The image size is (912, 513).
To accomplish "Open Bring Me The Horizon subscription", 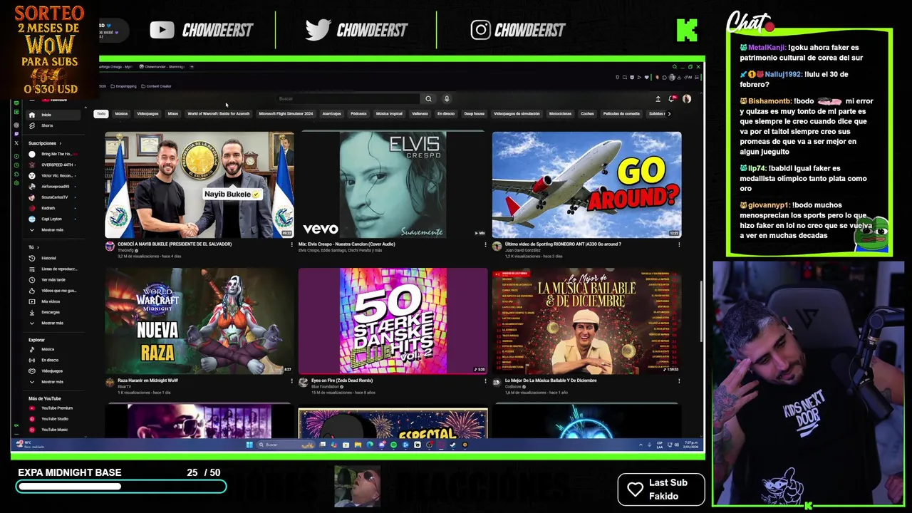I will tap(52, 154).
